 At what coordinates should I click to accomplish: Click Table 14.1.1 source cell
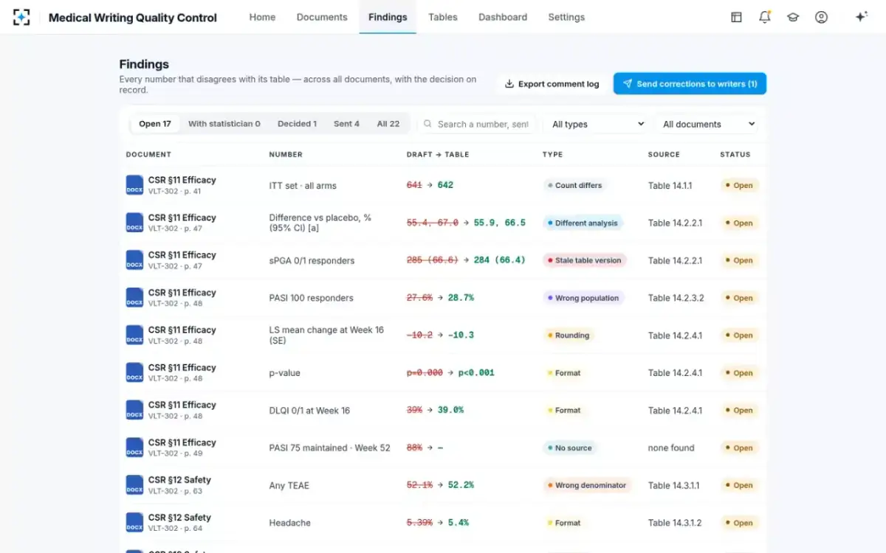click(670, 186)
